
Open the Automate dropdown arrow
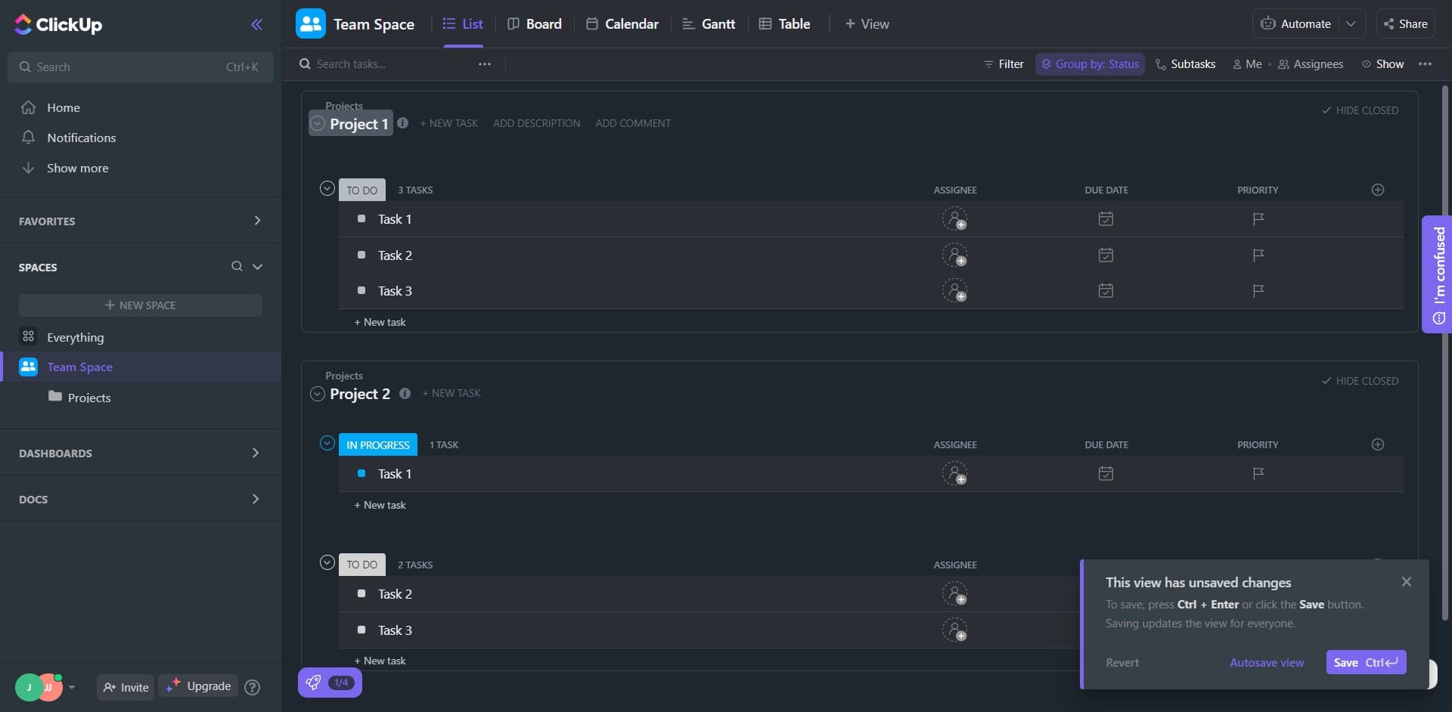1351,24
